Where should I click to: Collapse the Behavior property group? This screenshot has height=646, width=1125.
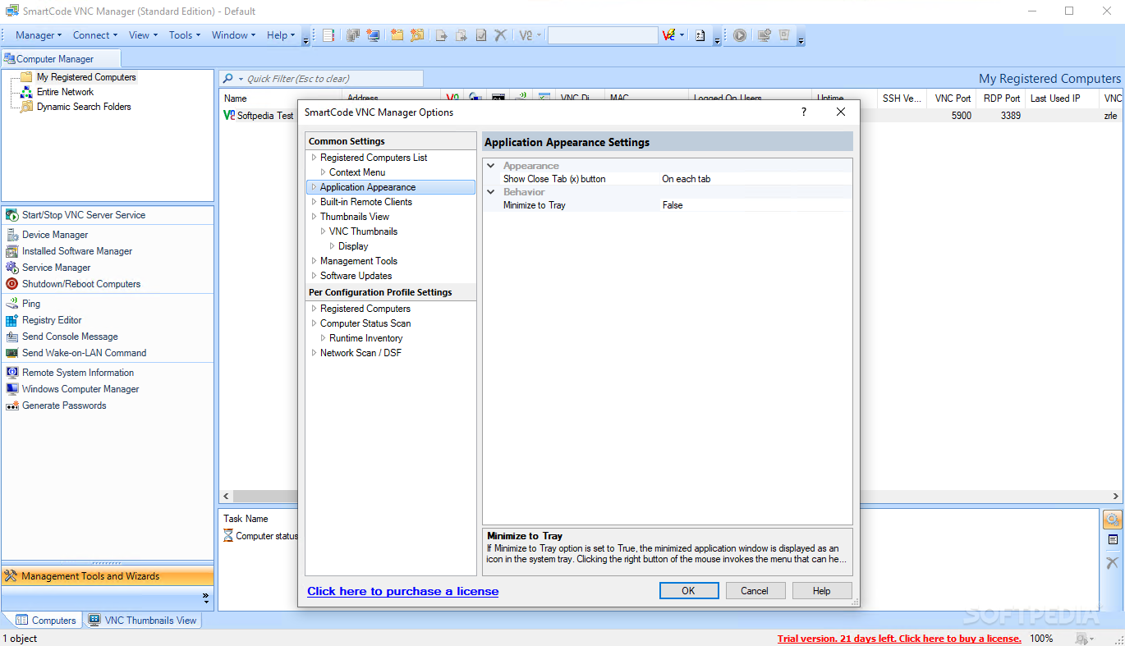(x=491, y=192)
